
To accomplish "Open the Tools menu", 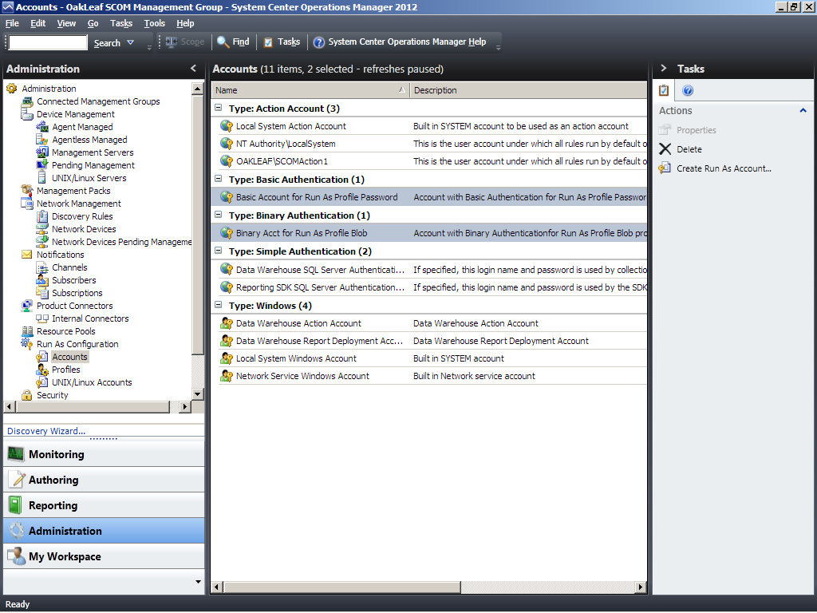I will coord(154,23).
